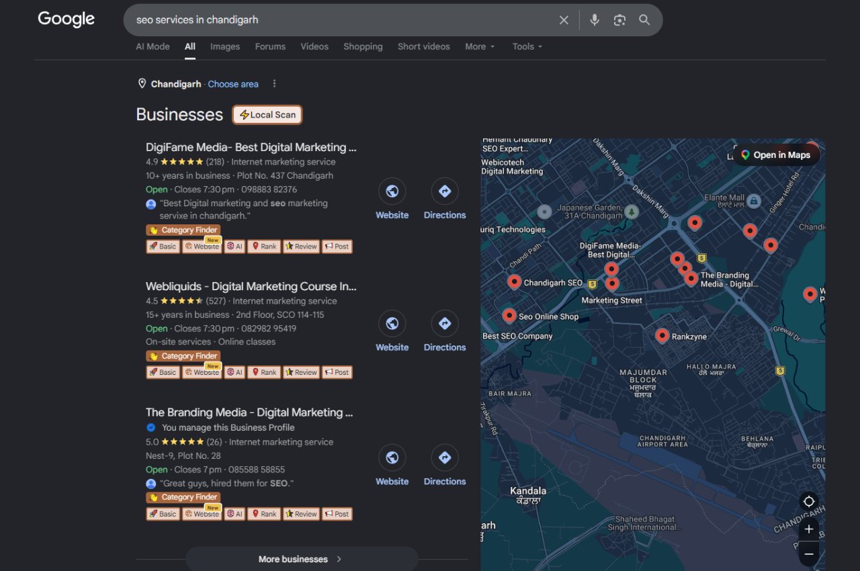Click Webliquids' Rank tool badge

pyautogui.click(x=264, y=372)
